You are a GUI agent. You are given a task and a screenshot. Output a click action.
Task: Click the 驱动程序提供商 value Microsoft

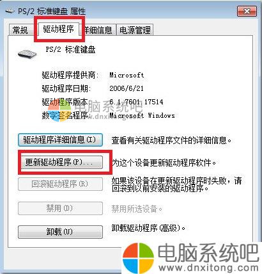coord(127,75)
